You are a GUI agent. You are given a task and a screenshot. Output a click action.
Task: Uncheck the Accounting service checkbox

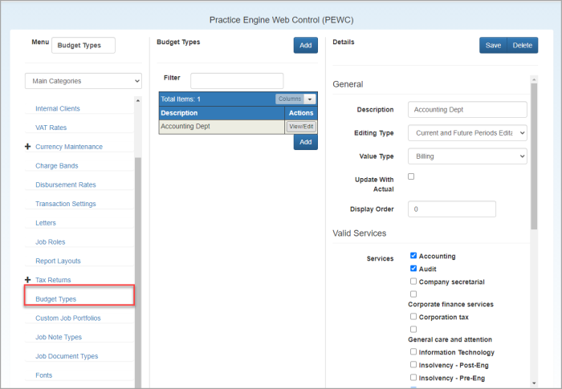(x=413, y=256)
